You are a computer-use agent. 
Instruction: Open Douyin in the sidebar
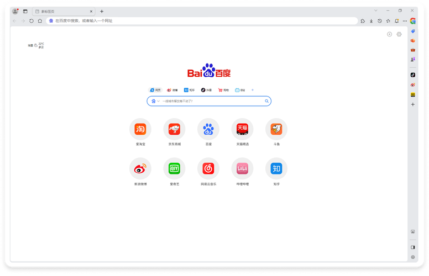coord(413,75)
